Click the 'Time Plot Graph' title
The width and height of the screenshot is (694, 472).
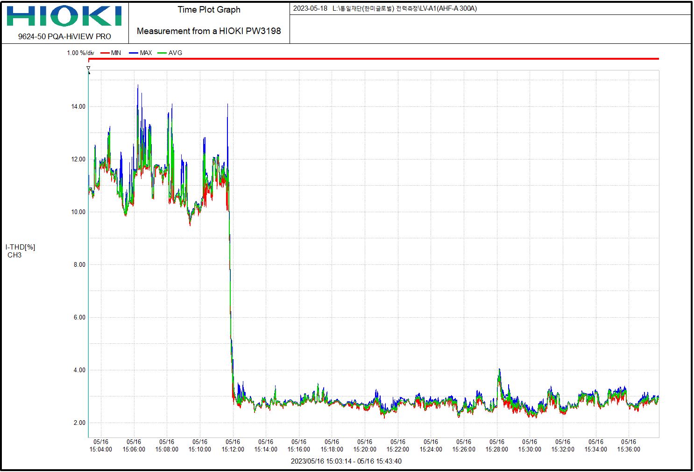[x=209, y=10]
